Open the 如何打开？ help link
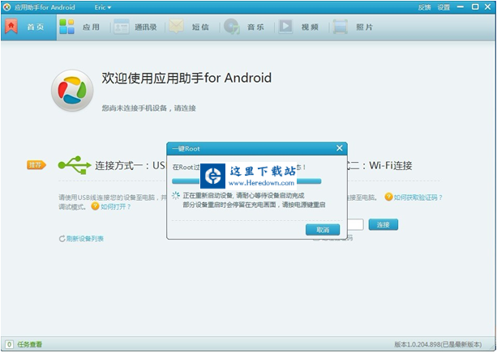 (116, 206)
